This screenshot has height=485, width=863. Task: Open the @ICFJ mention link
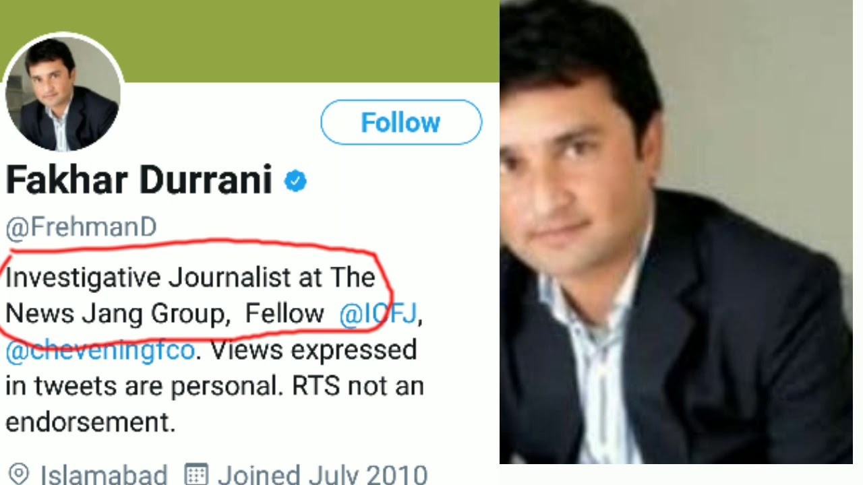coord(378,314)
